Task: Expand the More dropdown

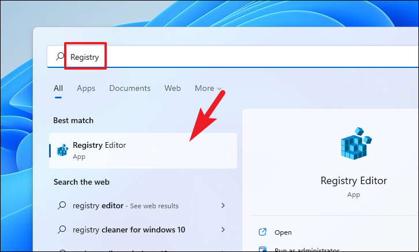Action: pyautogui.click(x=208, y=88)
